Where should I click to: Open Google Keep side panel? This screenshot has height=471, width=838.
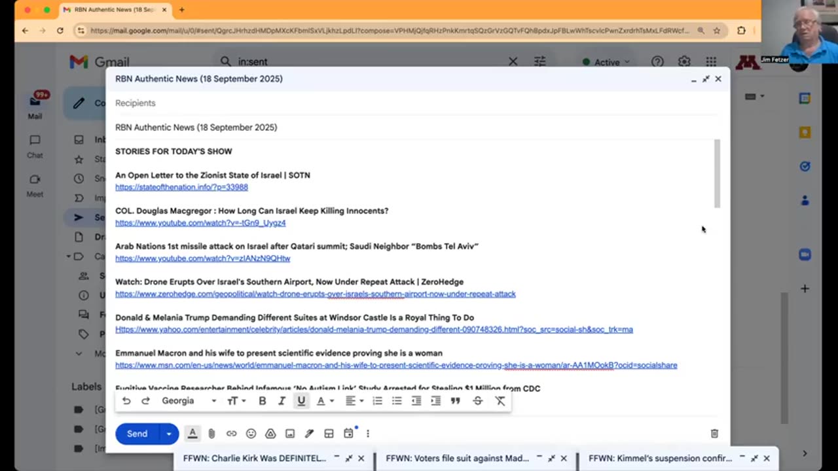[805, 132]
